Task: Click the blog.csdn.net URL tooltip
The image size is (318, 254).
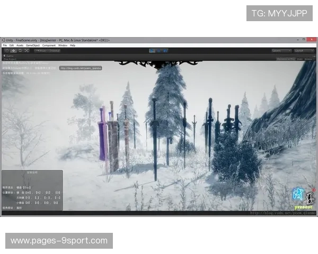Action: tap(79, 68)
